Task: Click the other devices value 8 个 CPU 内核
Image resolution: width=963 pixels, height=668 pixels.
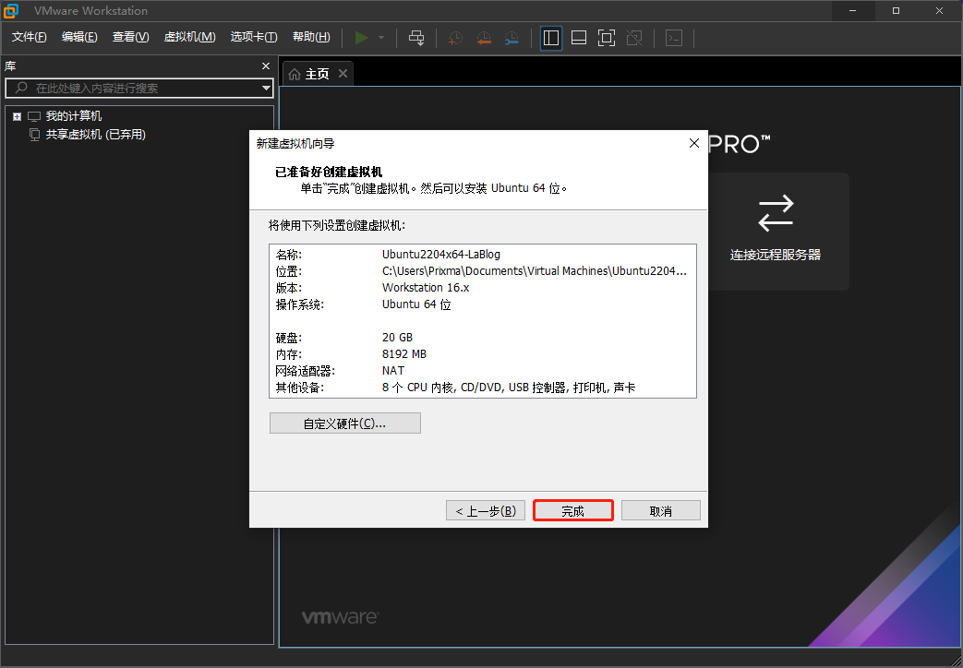Action: point(509,388)
